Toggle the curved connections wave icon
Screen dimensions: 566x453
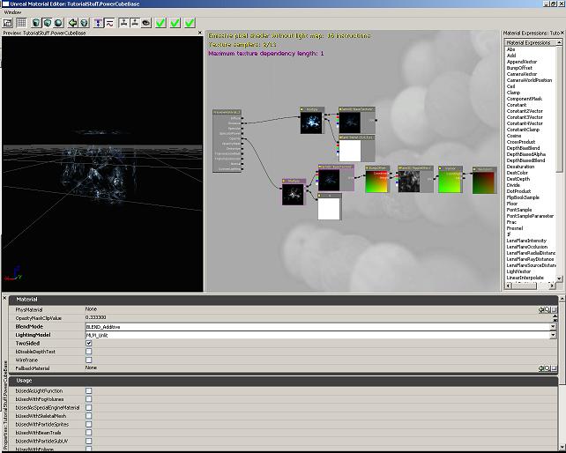pos(109,23)
